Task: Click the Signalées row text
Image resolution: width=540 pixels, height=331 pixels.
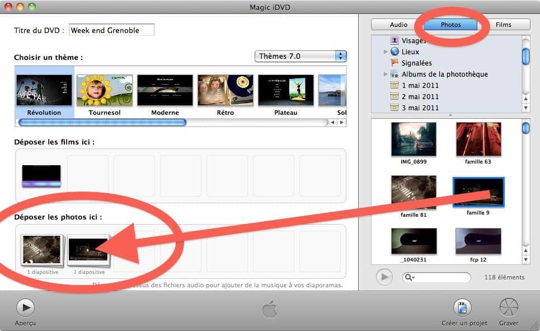Action: click(416, 63)
